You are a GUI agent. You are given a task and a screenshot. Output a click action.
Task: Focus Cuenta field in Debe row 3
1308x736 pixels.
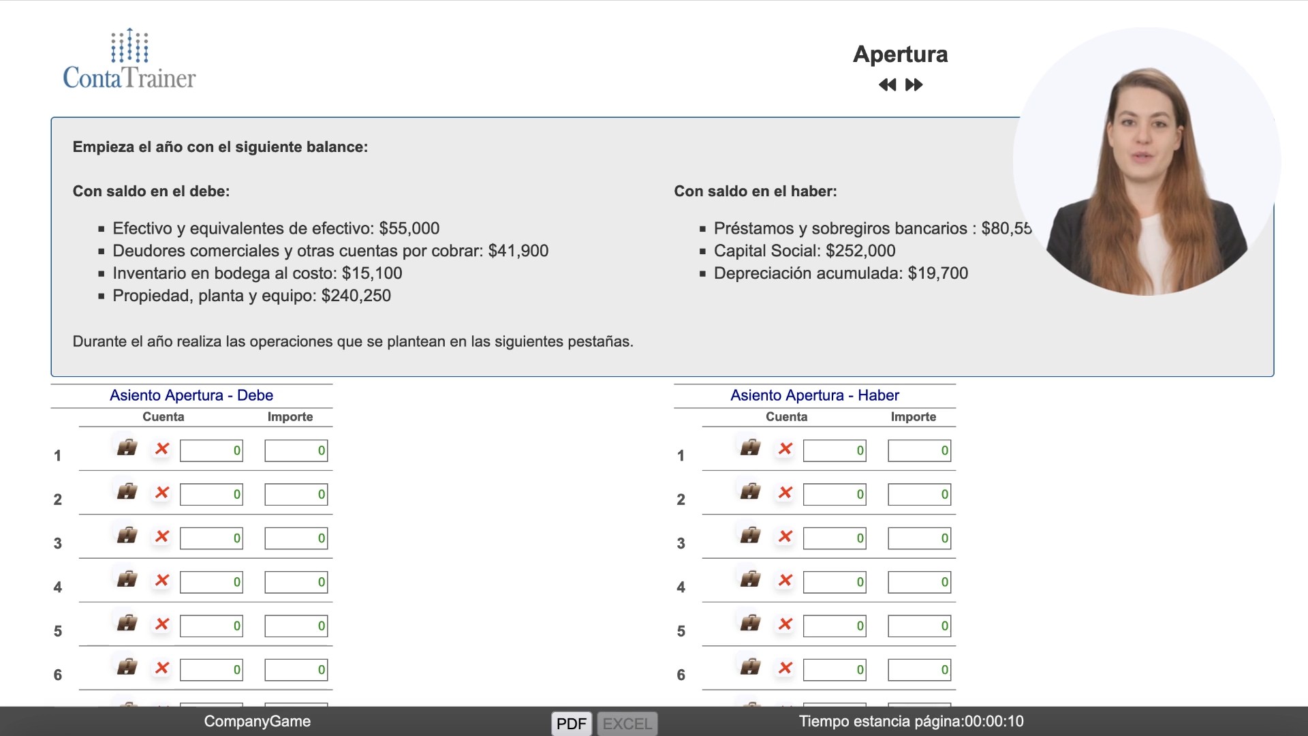(x=211, y=538)
